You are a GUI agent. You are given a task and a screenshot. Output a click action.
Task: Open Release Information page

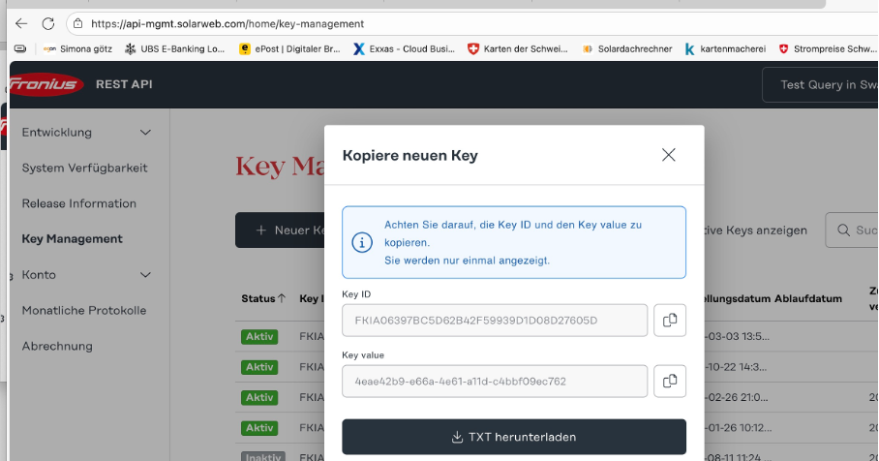click(78, 203)
